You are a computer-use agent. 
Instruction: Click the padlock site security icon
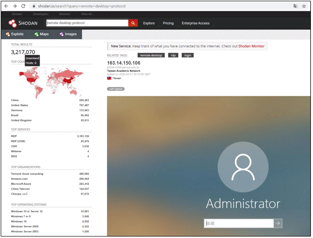coord(34,6)
